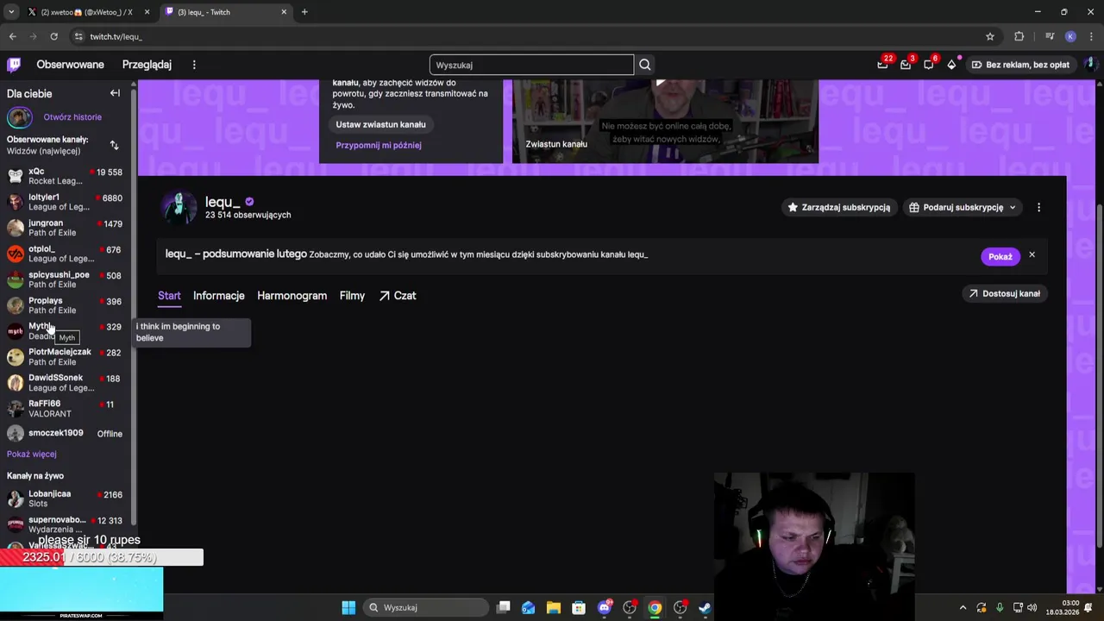This screenshot has height=621, width=1104.
Task: Open Przeglądaj in top navigation
Action: click(x=147, y=65)
